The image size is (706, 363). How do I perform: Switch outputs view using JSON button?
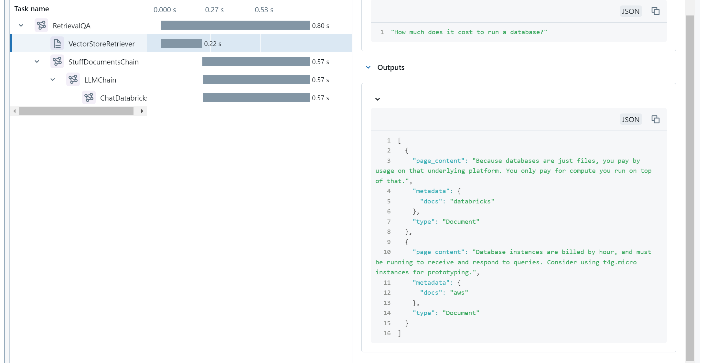(x=630, y=120)
